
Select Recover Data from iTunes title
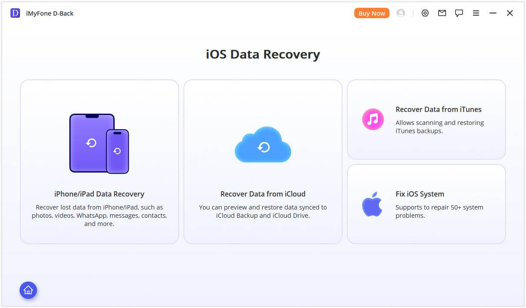(439, 109)
